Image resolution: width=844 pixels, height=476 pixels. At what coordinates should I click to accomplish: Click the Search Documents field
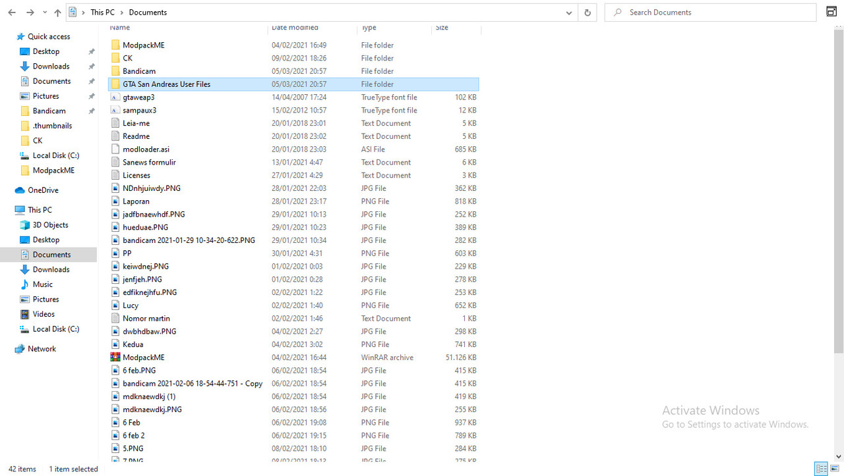710,13
